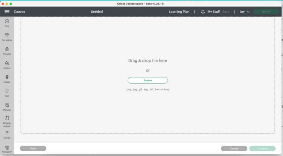Open the Templates t-shirt icon

pos(7,35)
